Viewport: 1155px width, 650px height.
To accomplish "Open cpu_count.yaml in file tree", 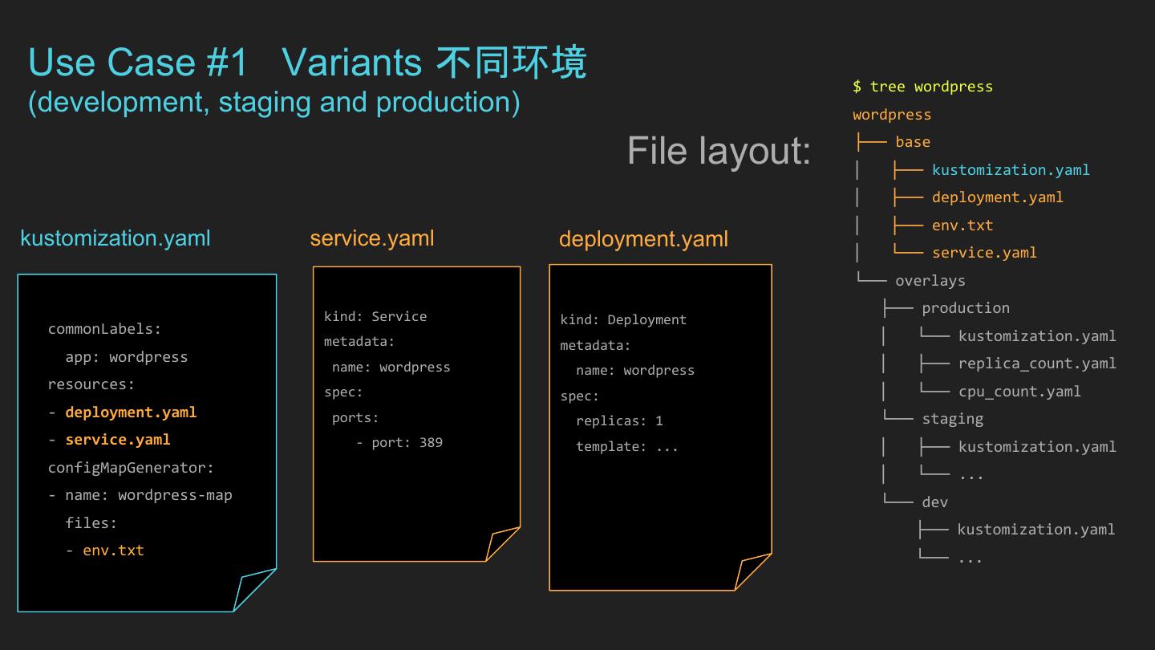I will pyautogui.click(x=1019, y=392).
